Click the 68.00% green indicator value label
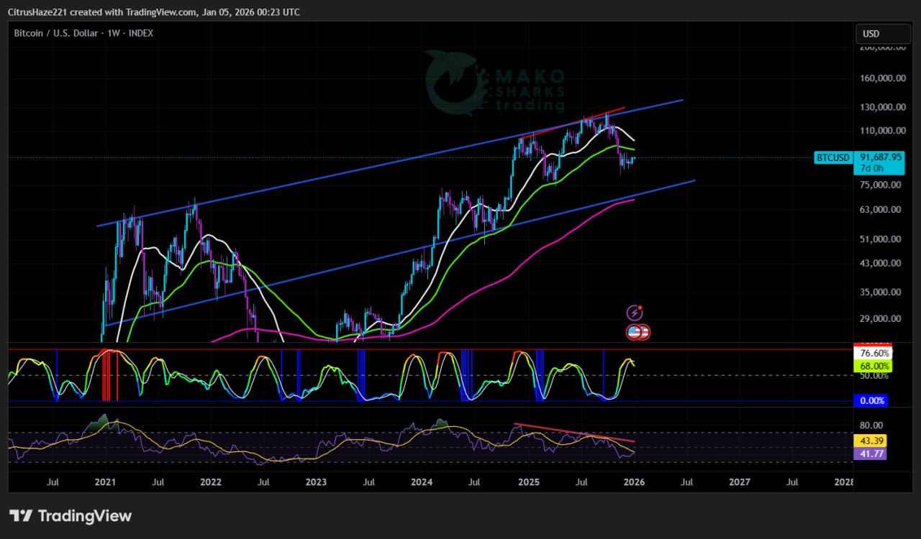The width and height of the screenshot is (921, 539). click(x=872, y=367)
